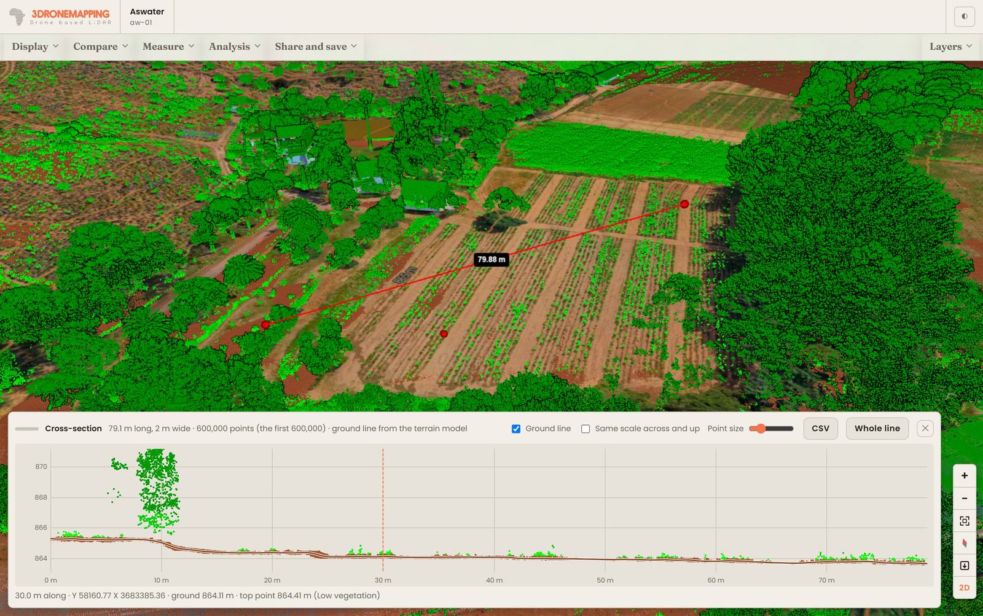This screenshot has width=983, height=616.
Task: Export cross-section as CSV
Action: click(x=820, y=429)
